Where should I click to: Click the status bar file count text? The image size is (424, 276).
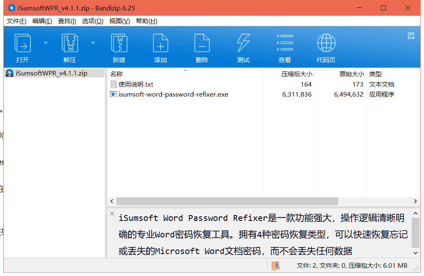[x=352, y=266]
